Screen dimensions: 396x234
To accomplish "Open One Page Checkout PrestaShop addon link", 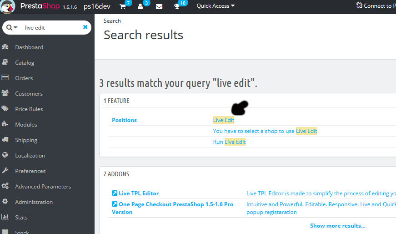I will (x=172, y=208).
